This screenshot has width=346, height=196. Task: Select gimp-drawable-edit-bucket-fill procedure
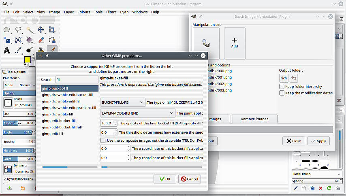click(x=67, y=95)
